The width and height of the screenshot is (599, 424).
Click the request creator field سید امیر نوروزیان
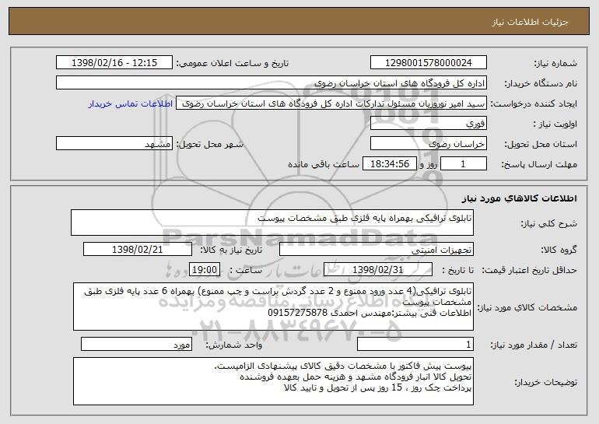tap(331, 103)
